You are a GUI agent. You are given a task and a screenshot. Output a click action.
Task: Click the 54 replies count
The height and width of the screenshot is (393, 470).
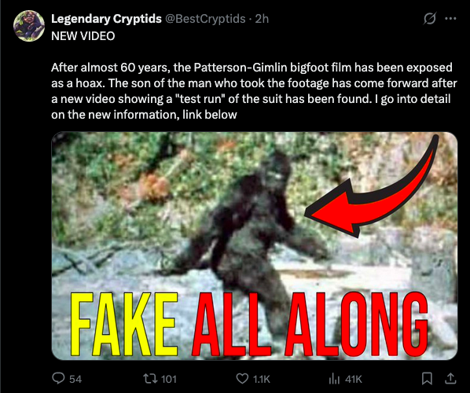point(75,379)
